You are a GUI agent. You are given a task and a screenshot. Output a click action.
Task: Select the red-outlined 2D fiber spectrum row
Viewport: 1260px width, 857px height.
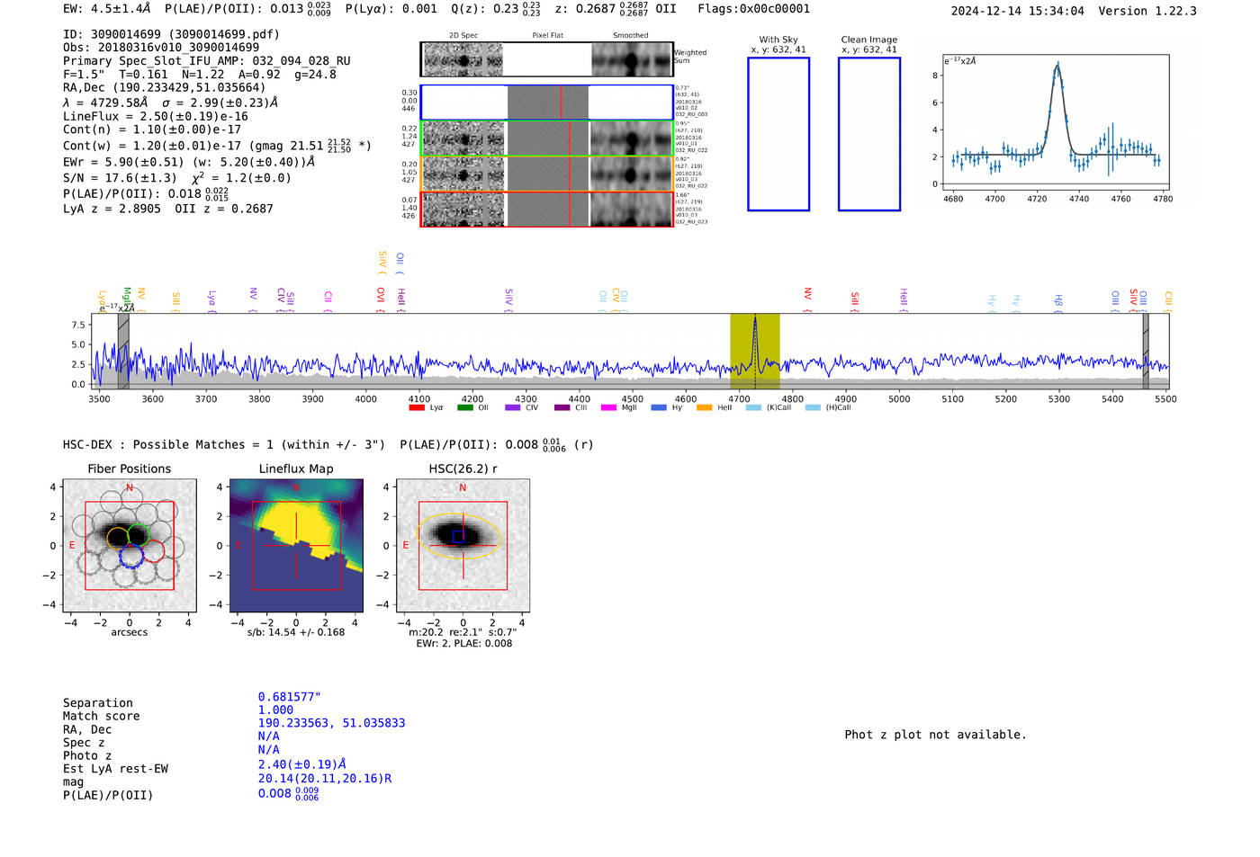click(x=547, y=210)
